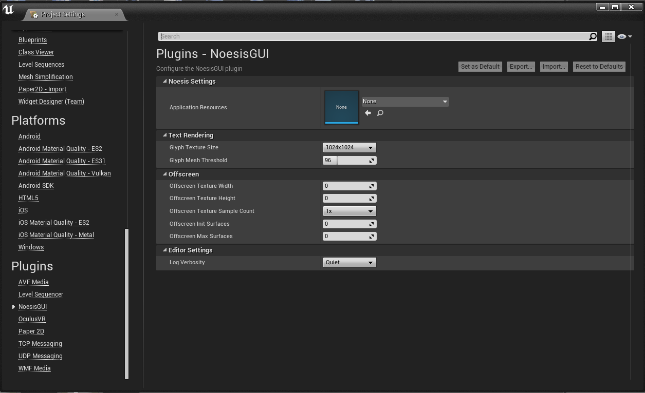
Task: Click the Set as Default button
Action: (480, 66)
